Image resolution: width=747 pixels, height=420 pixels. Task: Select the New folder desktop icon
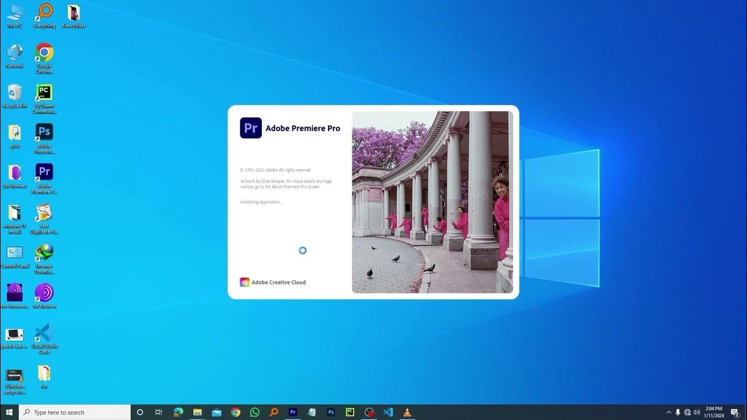coord(74,16)
